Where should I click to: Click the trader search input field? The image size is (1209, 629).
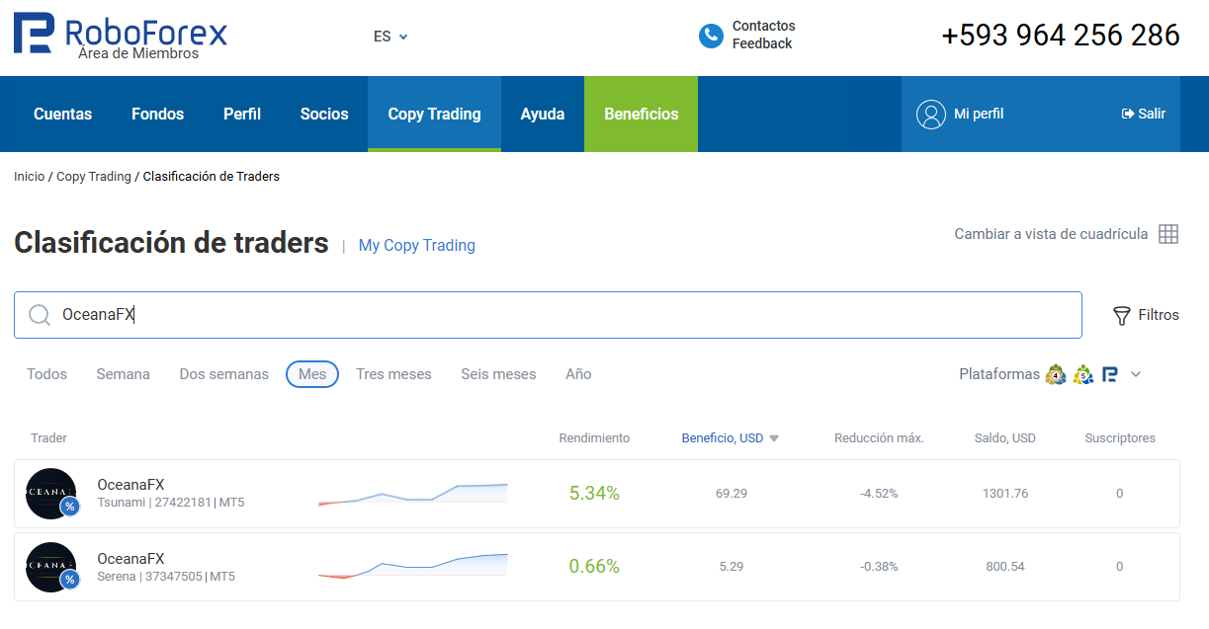coord(548,315)
